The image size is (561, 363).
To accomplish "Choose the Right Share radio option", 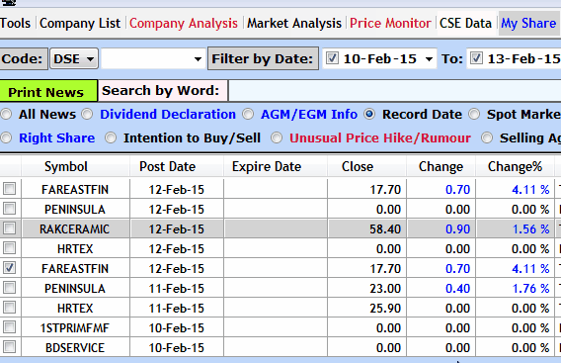I will coord(6,137).
